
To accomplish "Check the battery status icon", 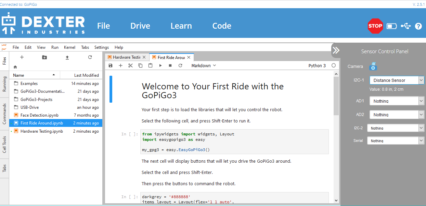I will 392,26.
